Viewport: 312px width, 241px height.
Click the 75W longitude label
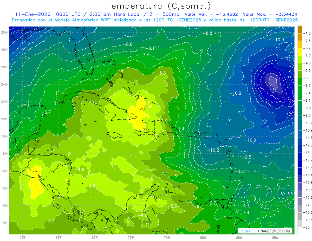pyautogui.click(x=131, y=238)
